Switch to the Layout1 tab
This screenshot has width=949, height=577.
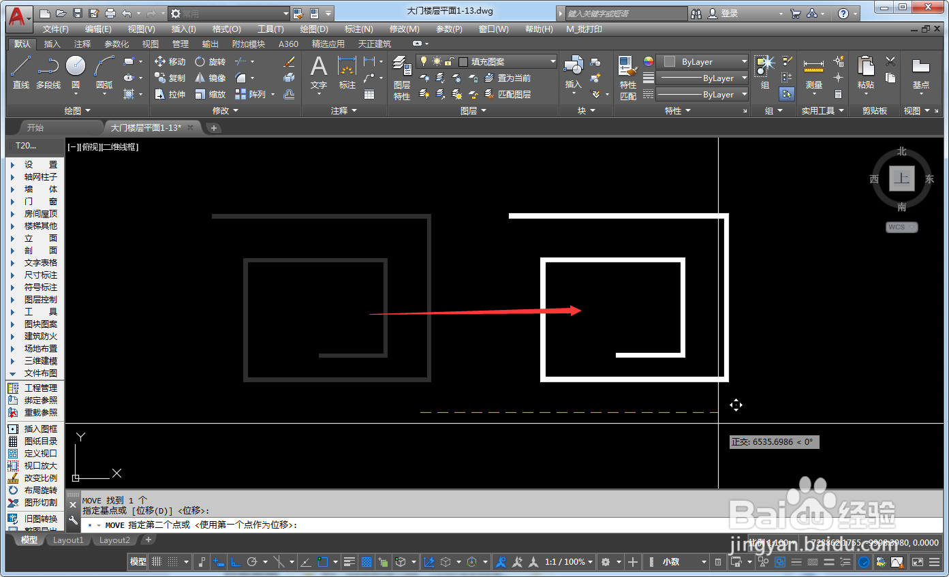68,540
